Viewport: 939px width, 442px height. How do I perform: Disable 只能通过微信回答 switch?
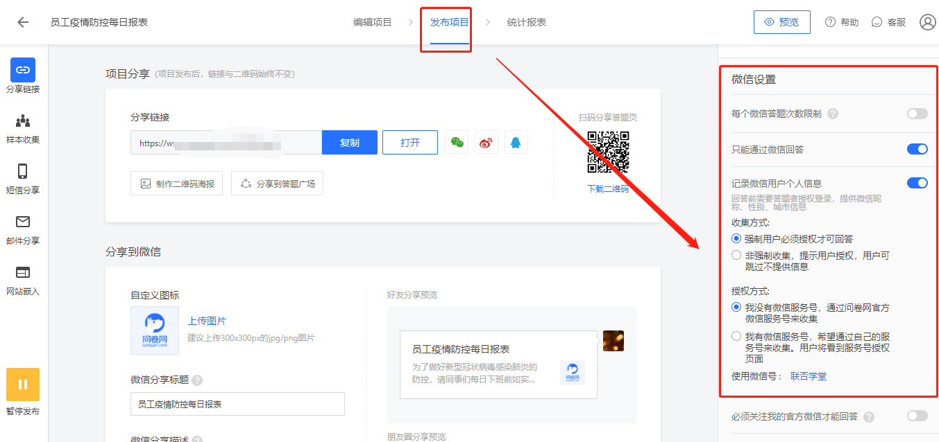pos(917,149)
